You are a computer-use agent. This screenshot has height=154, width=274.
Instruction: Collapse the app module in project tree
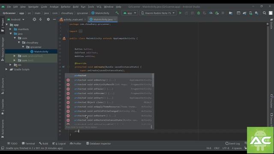(x=7, y=25)
